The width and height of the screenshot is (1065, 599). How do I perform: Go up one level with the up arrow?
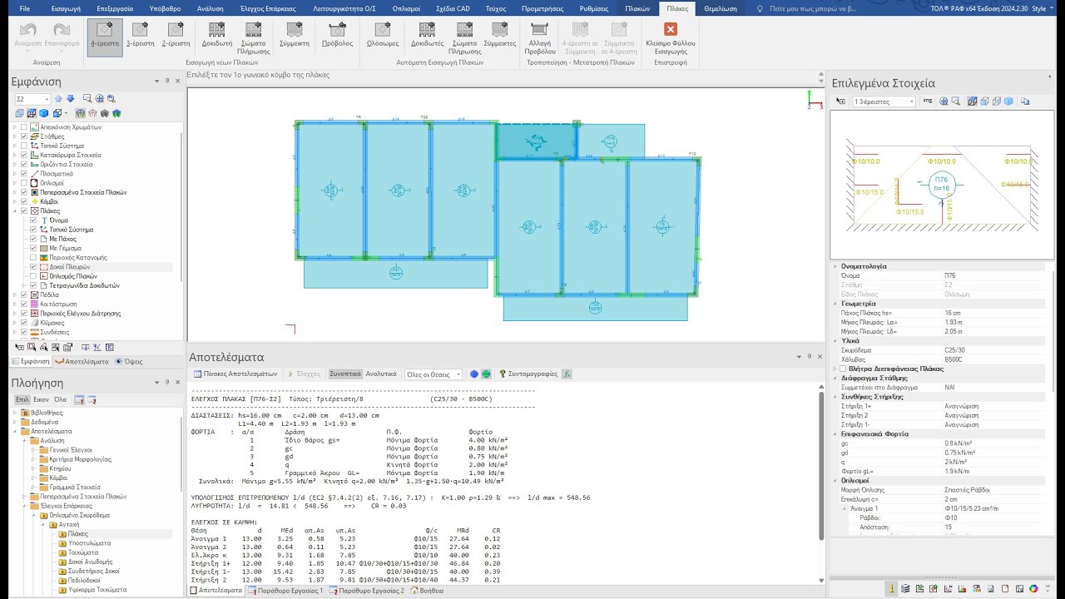click(x=58, y=99)
